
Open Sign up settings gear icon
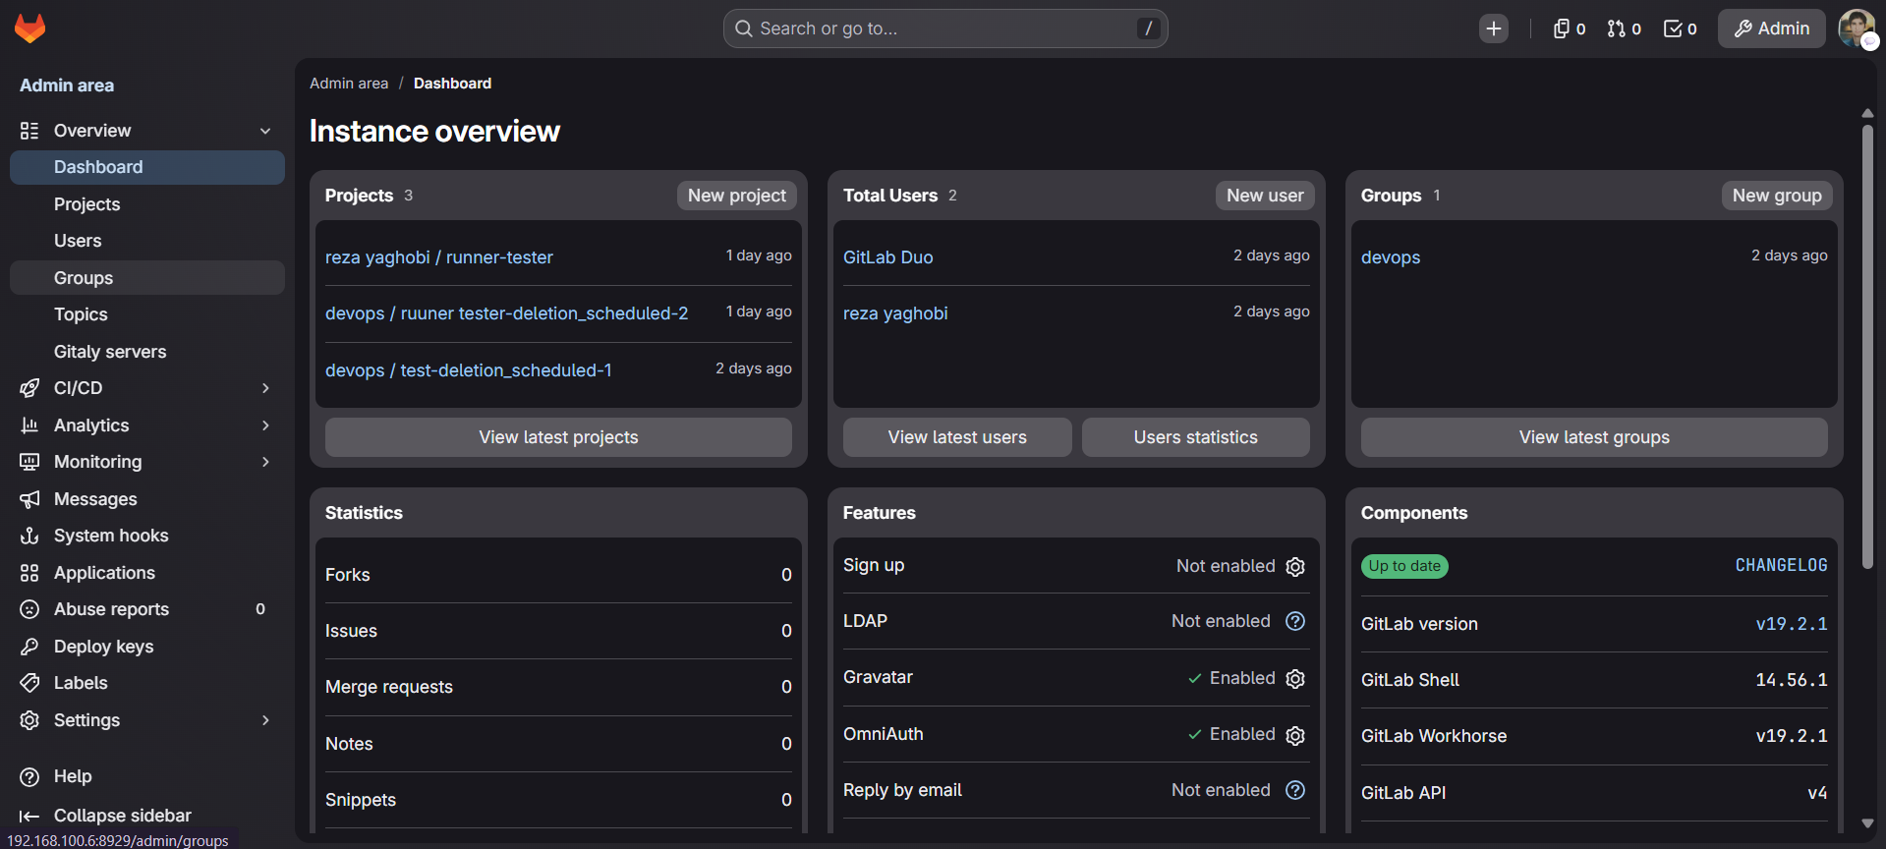pos(1295,567)
